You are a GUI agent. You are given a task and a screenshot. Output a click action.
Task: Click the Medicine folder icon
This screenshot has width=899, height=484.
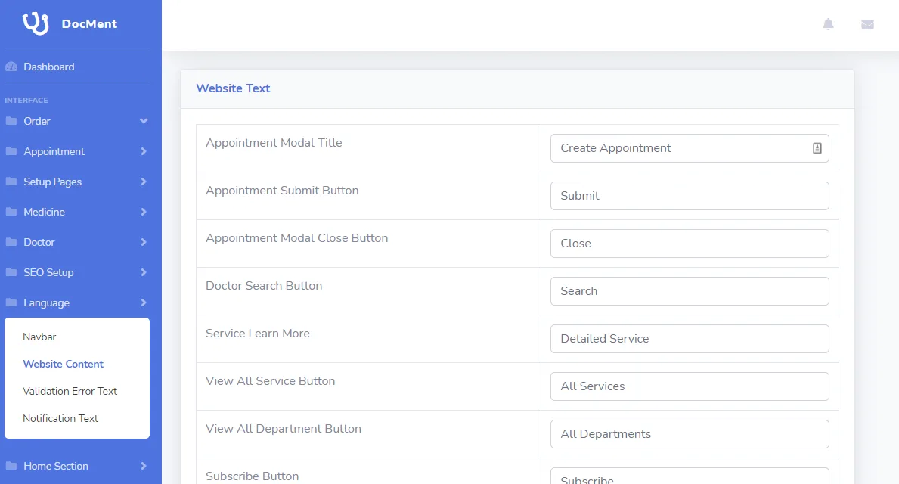pos(11,213)
